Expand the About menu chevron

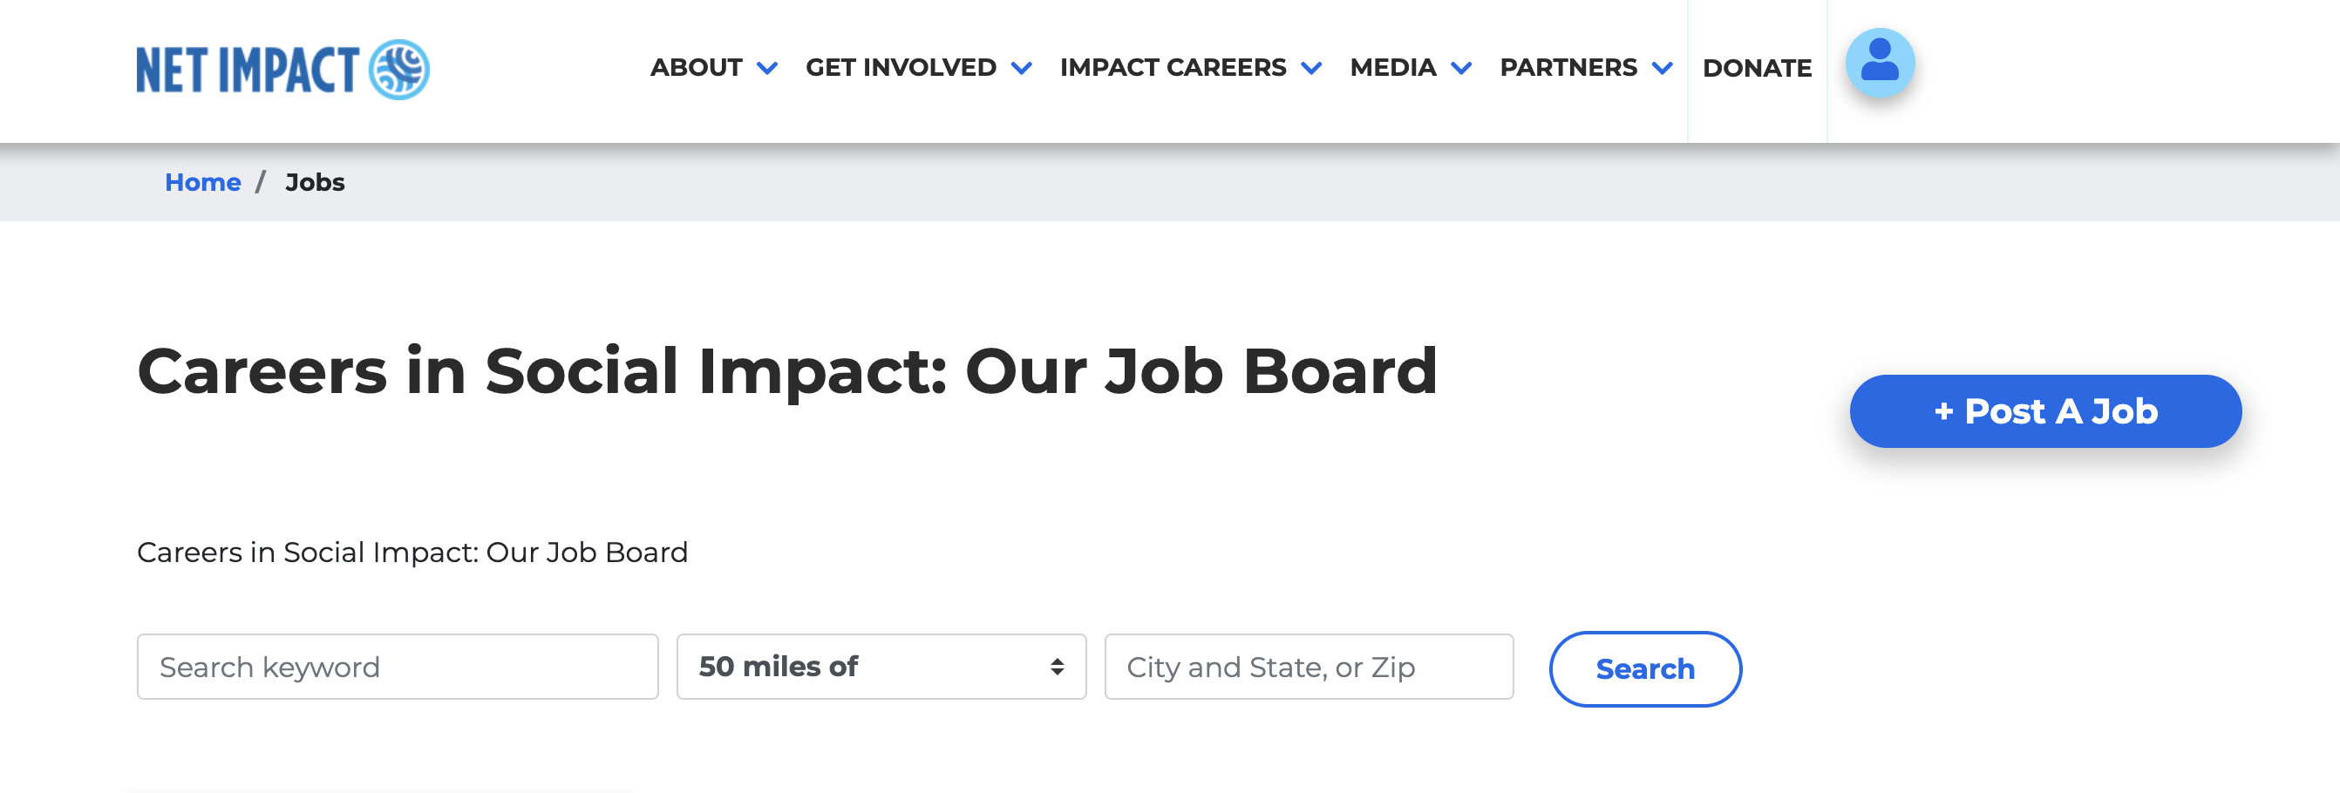766,69
